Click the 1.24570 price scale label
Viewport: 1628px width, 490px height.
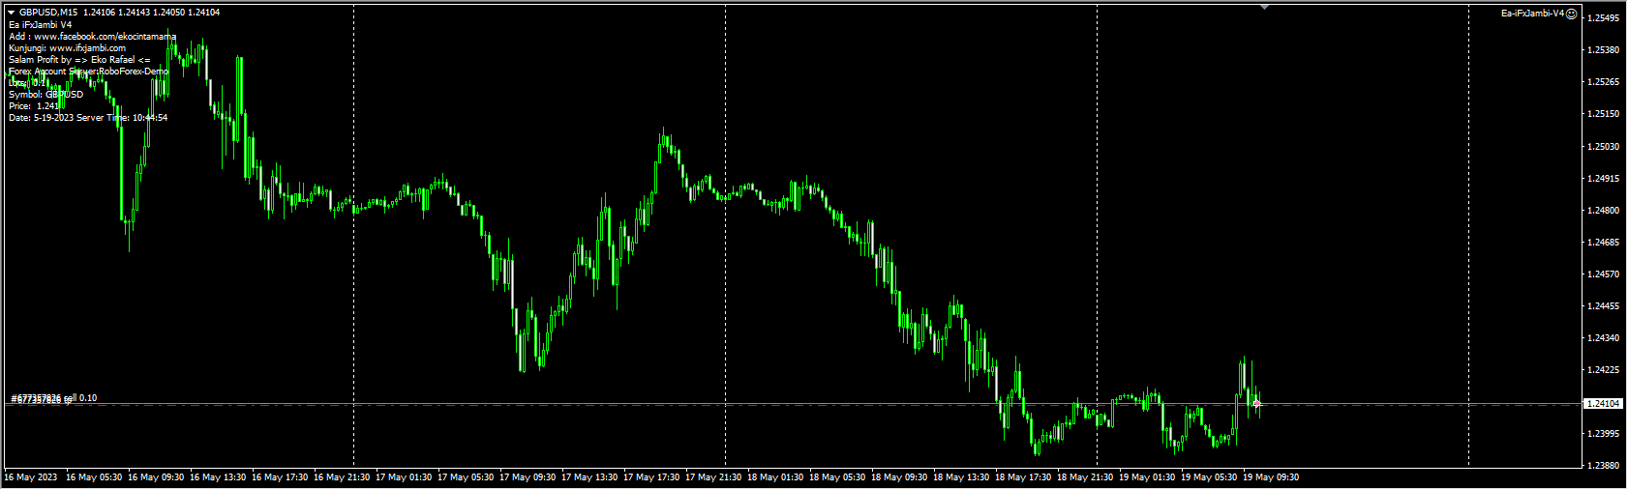coord(1606,274)
